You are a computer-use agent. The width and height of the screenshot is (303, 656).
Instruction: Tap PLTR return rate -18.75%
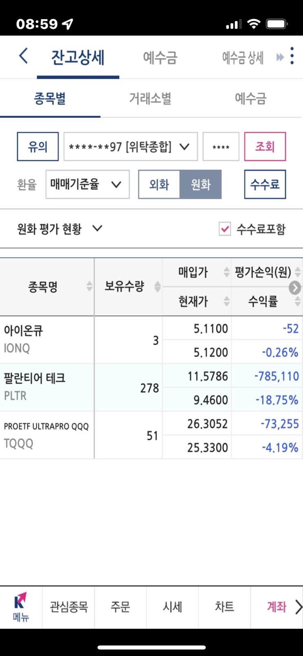click(277, 400)
